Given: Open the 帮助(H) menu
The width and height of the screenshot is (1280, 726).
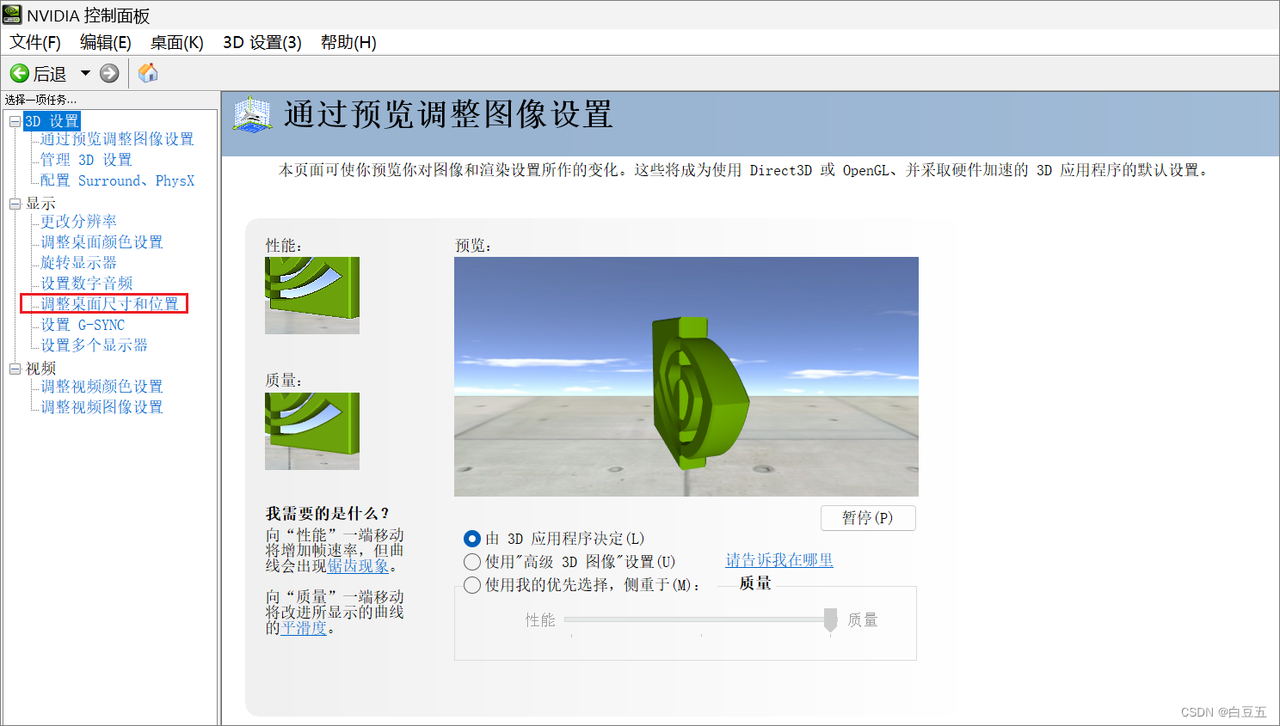Looking at the screenshot, I should click(348, 42).
